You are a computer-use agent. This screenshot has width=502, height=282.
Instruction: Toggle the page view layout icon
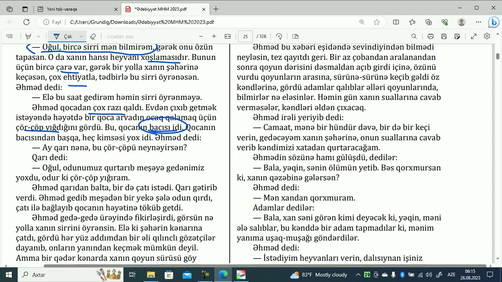pyautogui.click(x=295, y=36)
